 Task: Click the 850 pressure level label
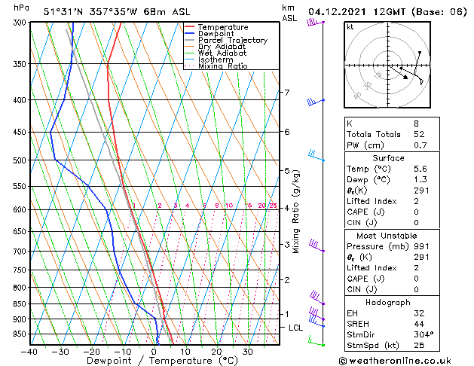[21, 304]
